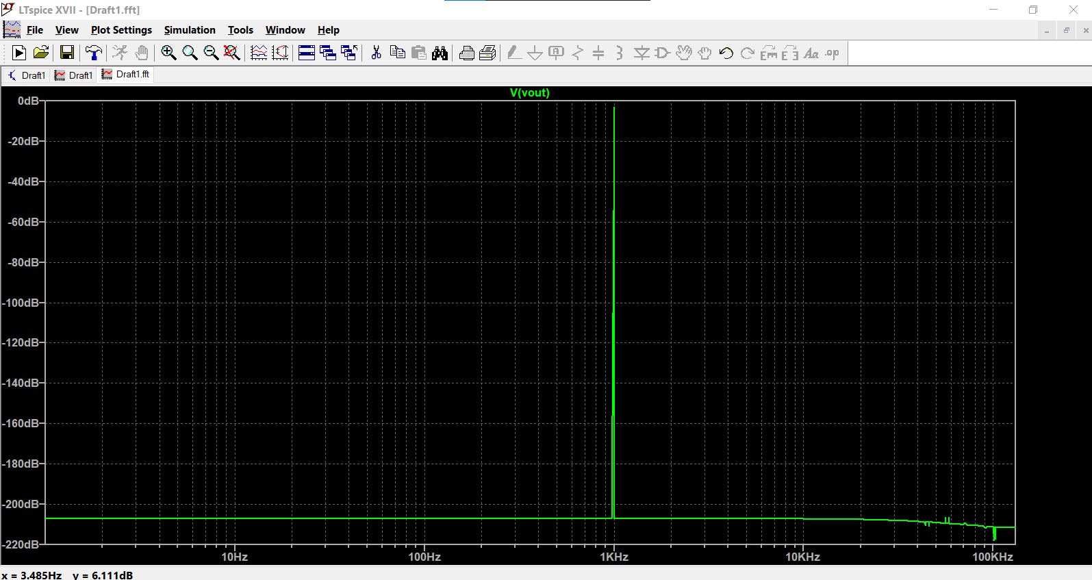This screenshot has width=1092, height=580.
Task: Open the View menu
Action: click(67, 30)
